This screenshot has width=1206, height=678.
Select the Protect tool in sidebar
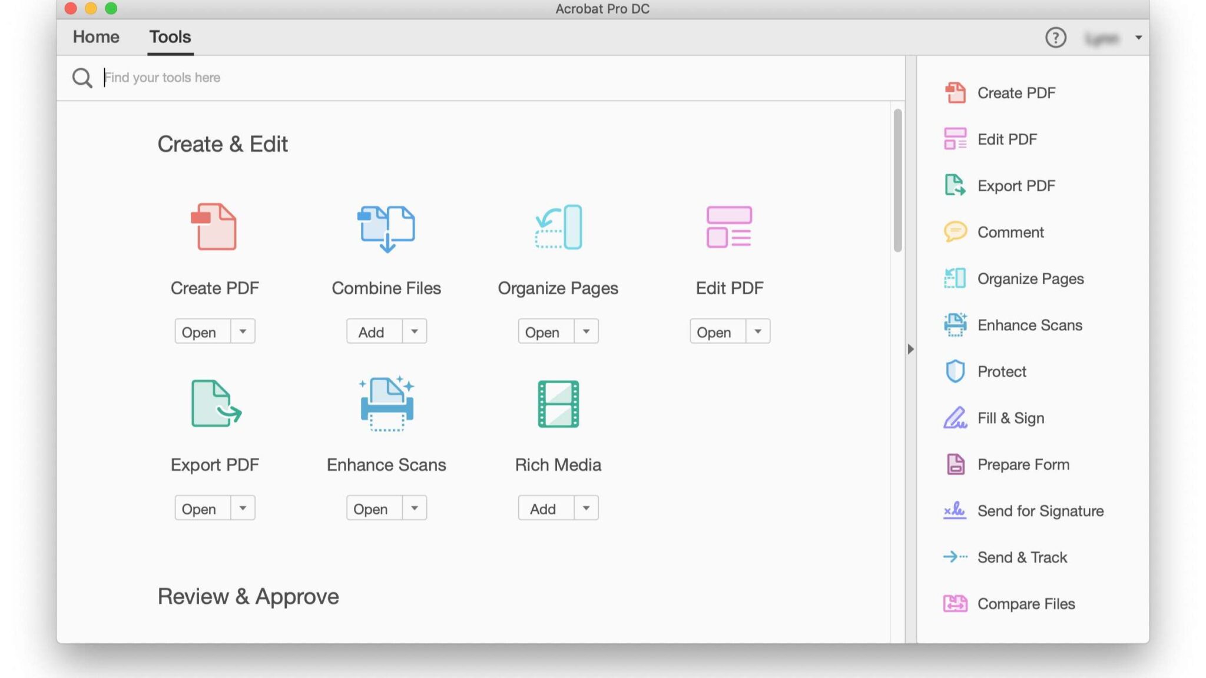[x=1002, y=371]
